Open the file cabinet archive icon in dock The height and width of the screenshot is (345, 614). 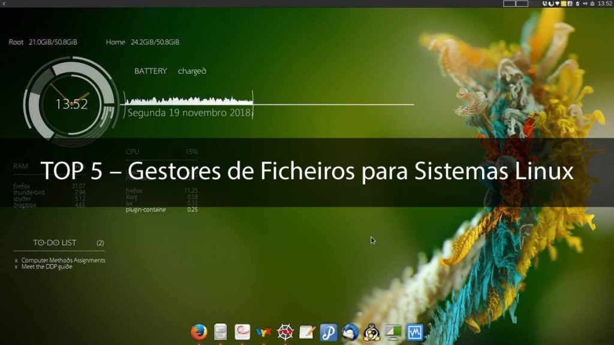(221, 332)
